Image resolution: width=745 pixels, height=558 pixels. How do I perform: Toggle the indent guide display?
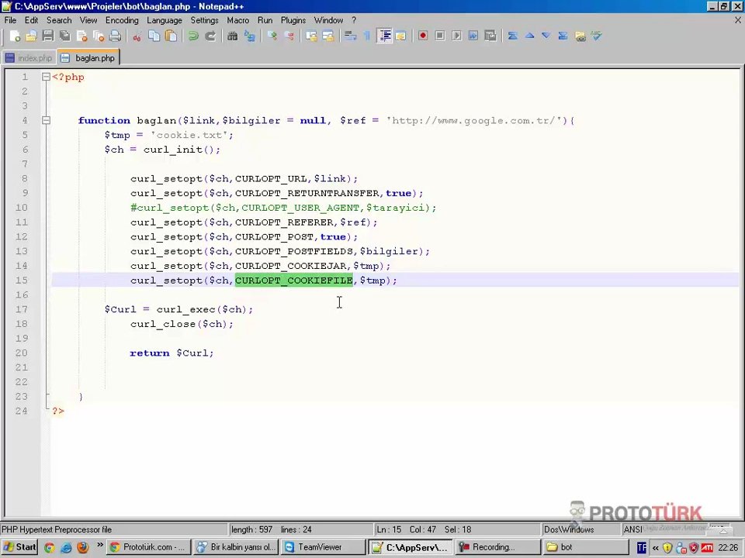pyautogui.click(x=384, y=36)
